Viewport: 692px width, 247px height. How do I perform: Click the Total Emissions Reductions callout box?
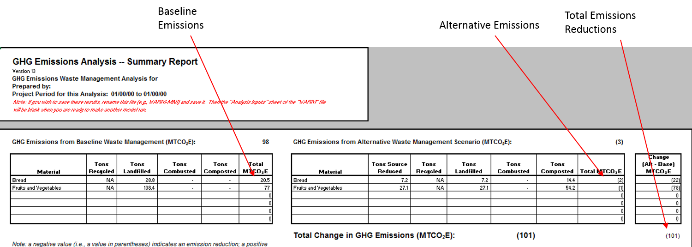pos(620,22)
